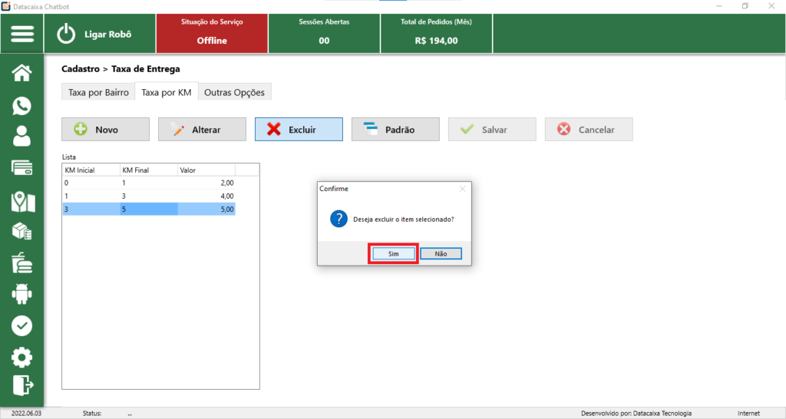
Task: Click the KM Inicial column header
Action: [91, 170]
